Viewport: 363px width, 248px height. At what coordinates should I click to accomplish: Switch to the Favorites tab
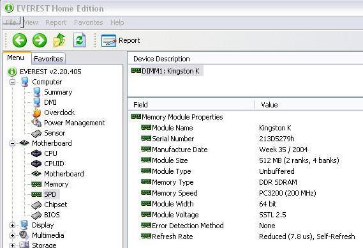click(x=48, y=59)
